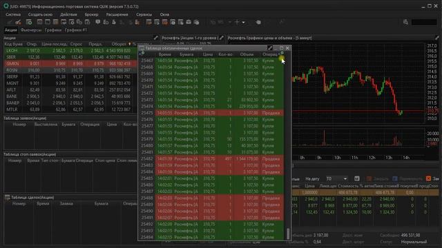Click the connection scissors icon in toolbar

coord(18,22)
